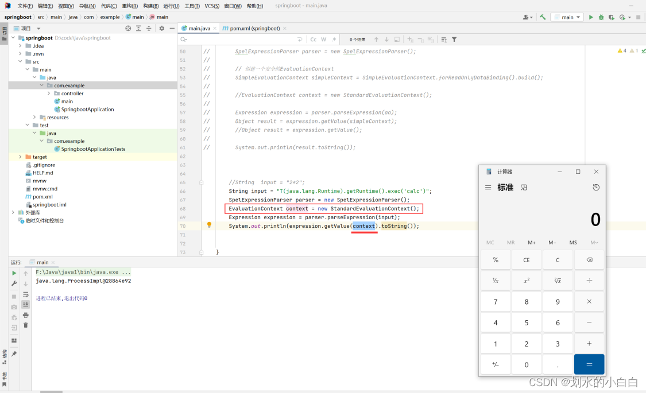Expand the controller package

click(x=49, y=94)
